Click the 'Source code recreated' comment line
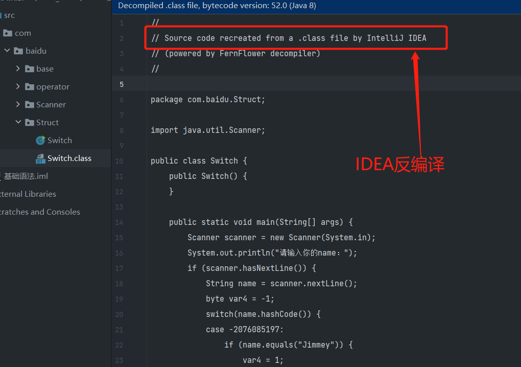Image resolution: width=521 pixels, height=367 pixels. 289,38
